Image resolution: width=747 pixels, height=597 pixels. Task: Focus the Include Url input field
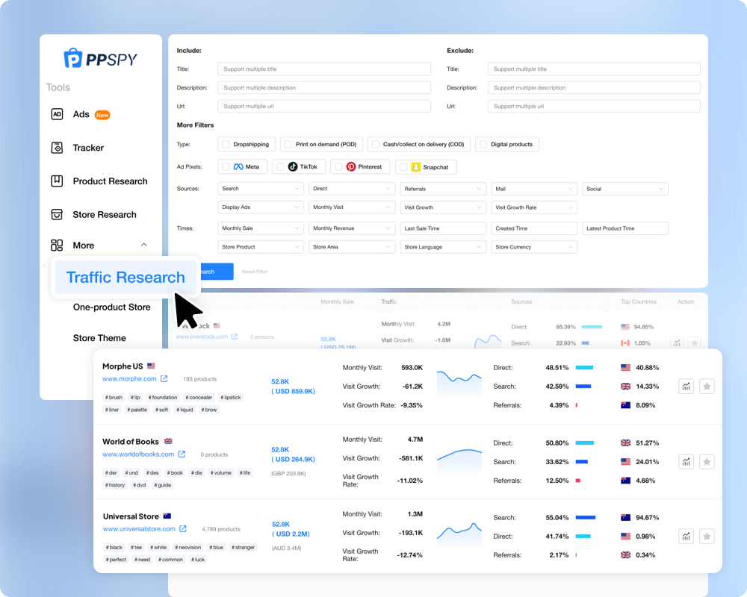click(x=324, y=106)
